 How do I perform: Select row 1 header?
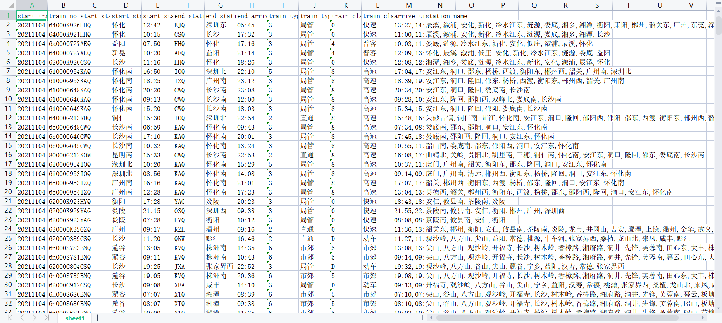8,15
